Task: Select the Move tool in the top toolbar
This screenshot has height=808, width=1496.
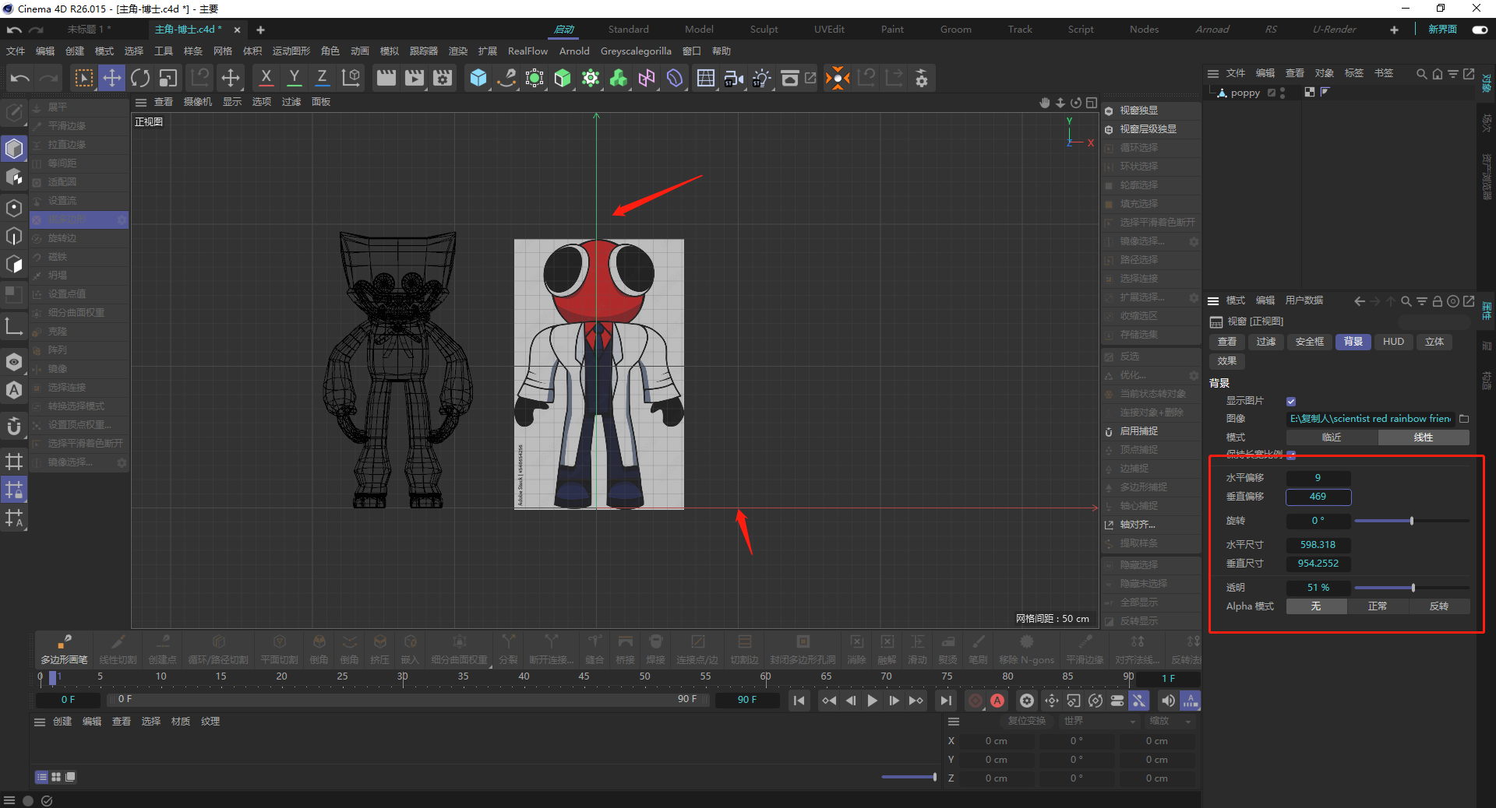Action: [x=112, y=78]
